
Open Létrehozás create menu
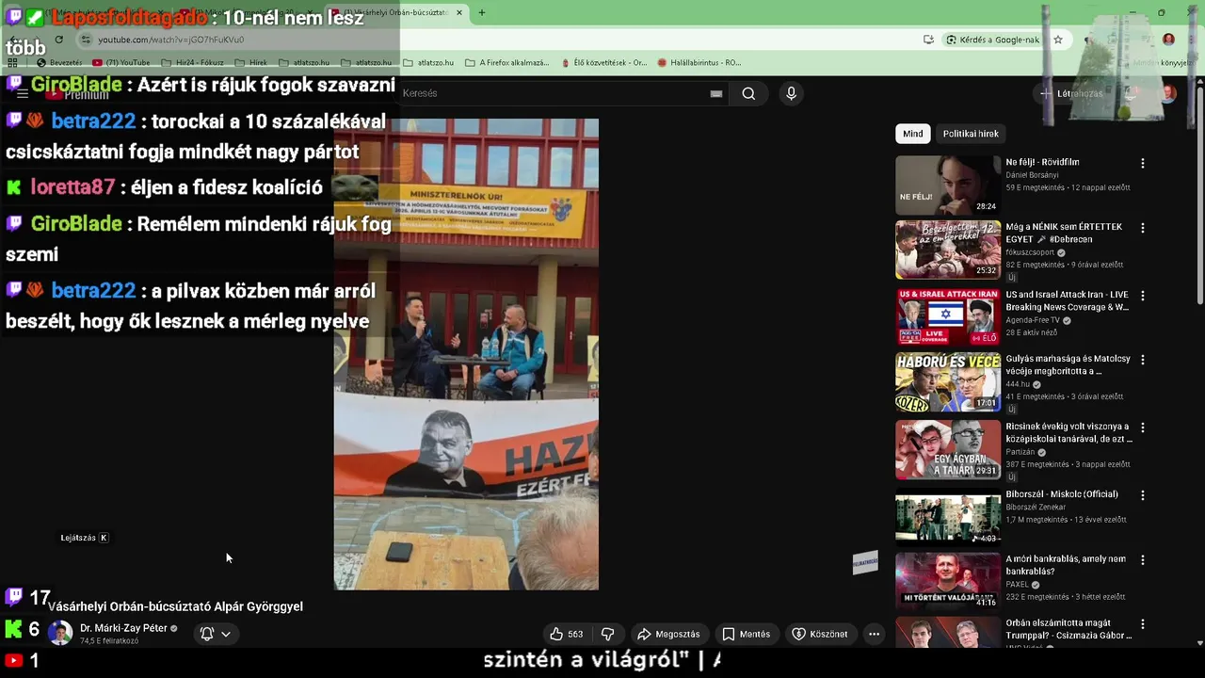[x=1071, y=93]
